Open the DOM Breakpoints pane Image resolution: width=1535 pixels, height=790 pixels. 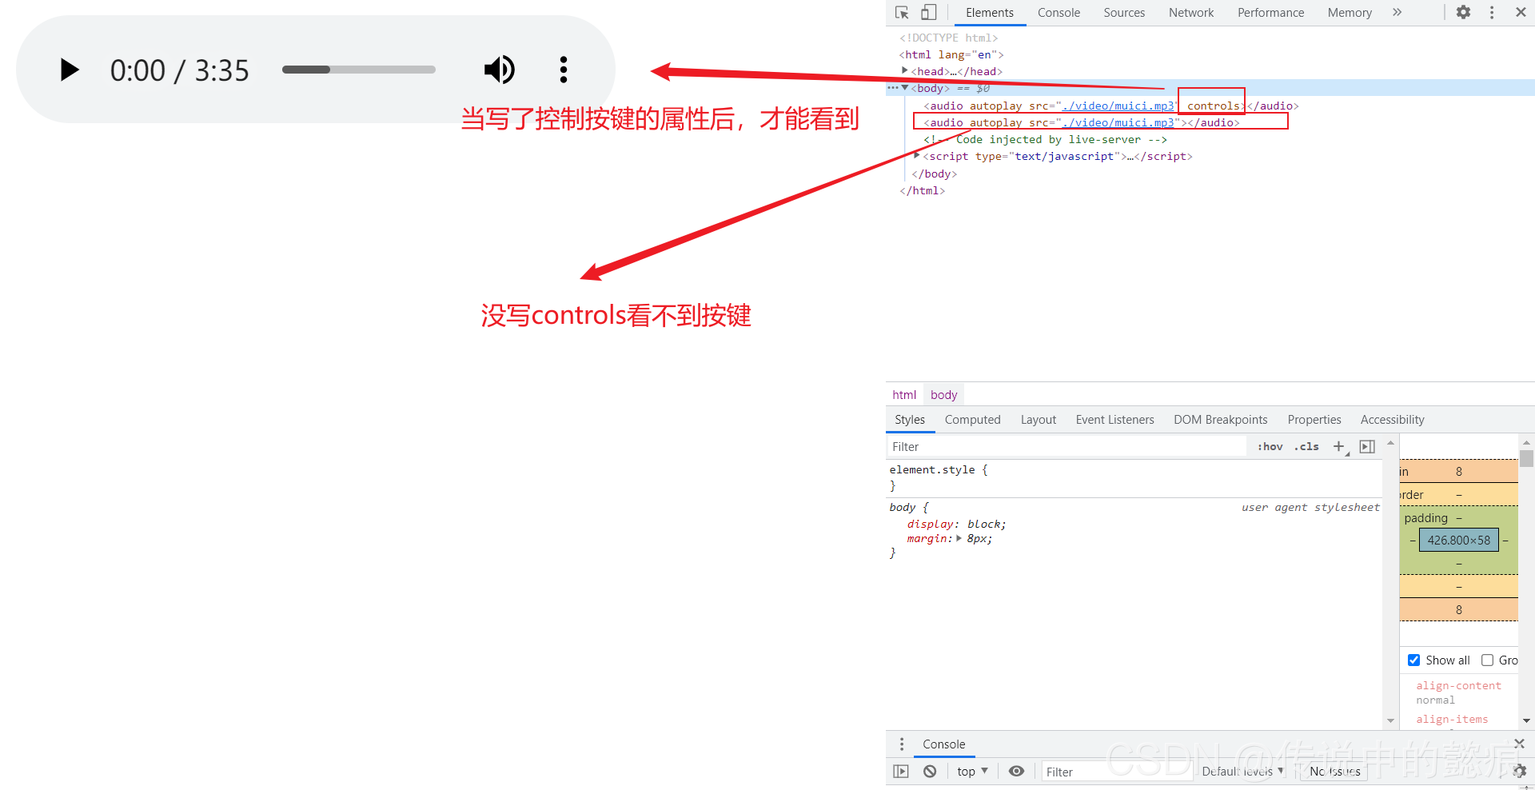1220,420
